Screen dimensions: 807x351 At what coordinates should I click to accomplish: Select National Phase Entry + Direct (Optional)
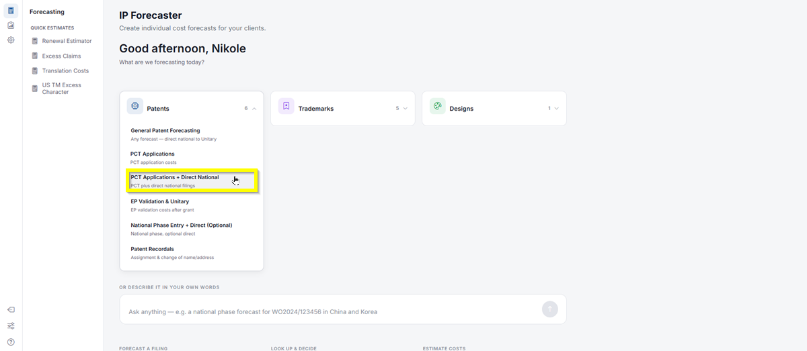pos(192,229)
